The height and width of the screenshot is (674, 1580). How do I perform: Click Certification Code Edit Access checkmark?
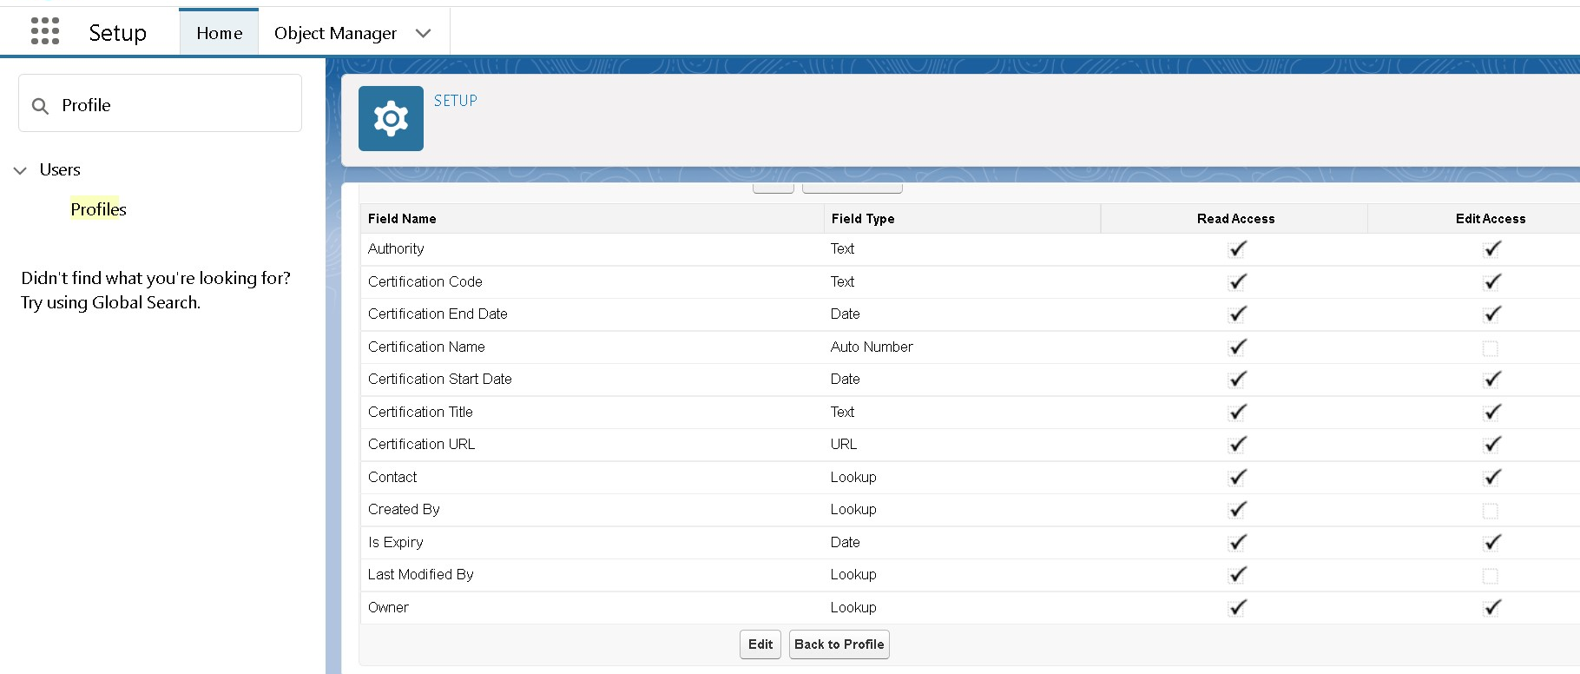coord(1491,281)
